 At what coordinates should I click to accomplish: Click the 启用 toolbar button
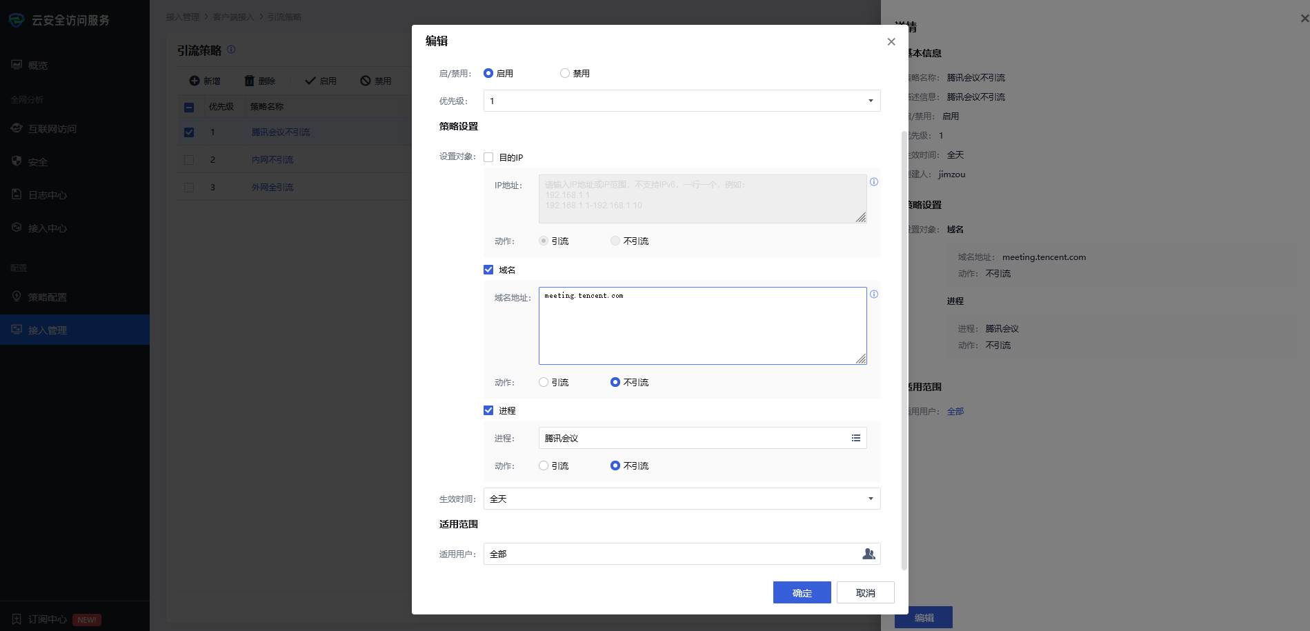(x=321, y=81)
